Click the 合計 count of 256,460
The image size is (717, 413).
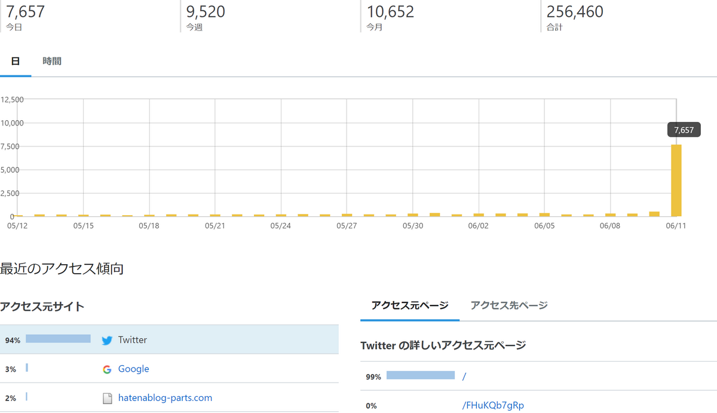(x=575, y=11)
